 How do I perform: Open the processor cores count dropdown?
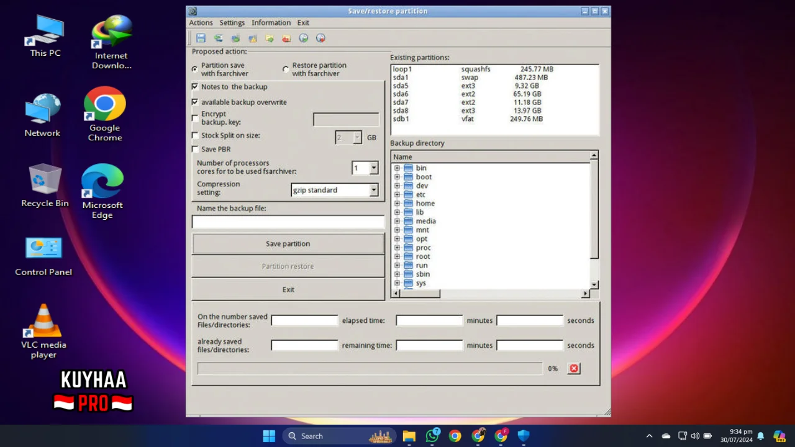tap(373, 168)
